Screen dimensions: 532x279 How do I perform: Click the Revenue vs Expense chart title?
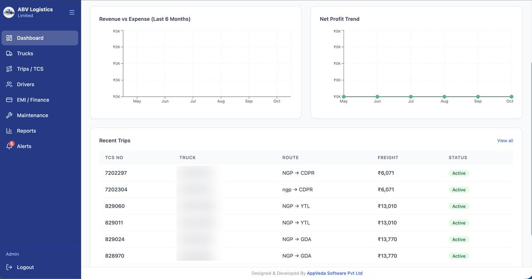click(145, 19)
